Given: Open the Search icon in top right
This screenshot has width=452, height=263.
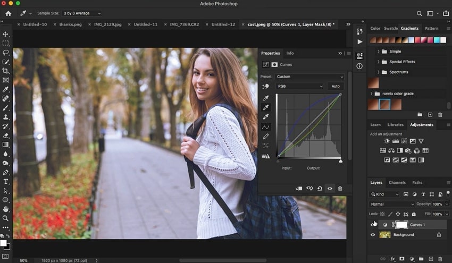Looking at the screenshot, I should click(420, 13).
